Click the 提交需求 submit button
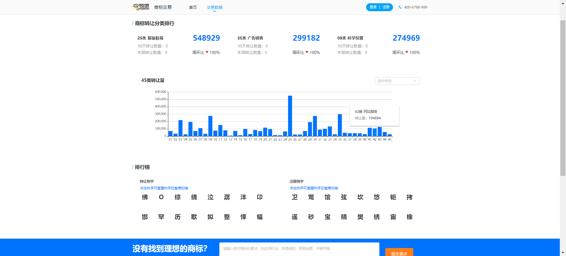The image size is (566, 256). coord(399,252)
